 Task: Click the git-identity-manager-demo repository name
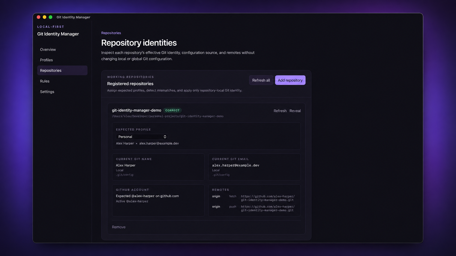(137, 110)
